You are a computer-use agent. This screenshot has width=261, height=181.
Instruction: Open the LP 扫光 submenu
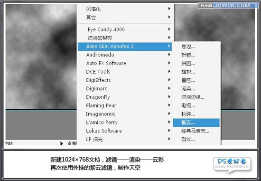point(125,139)
